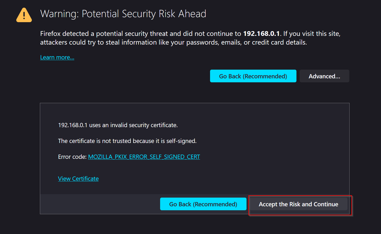Click the 'uses an invalid security certificate' line
Viewport: 381px width, 234px height.
pos(118,125)
